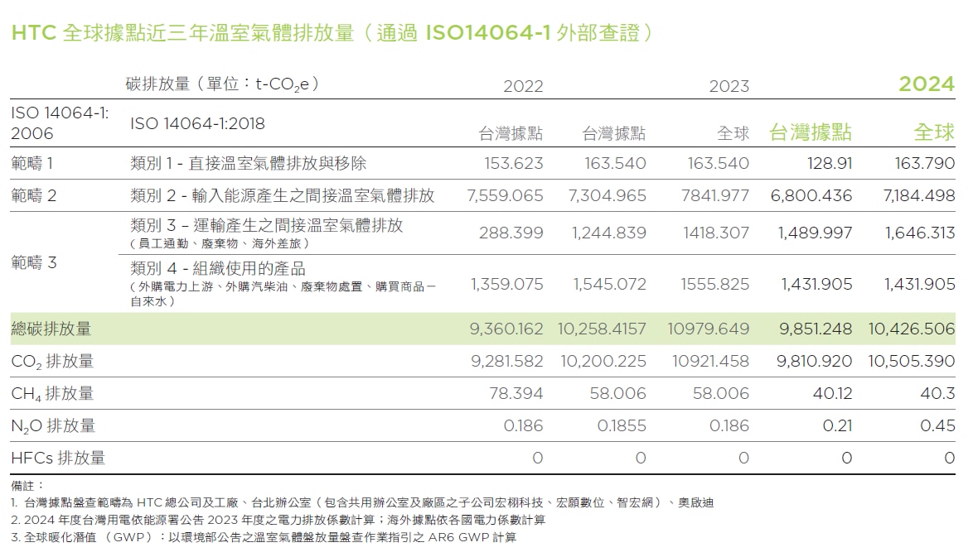Image resolution: width=973 pixels, height=557 pixels.
Task: Click note 2 about 2024 年度台灣用電
Action: 278,520
